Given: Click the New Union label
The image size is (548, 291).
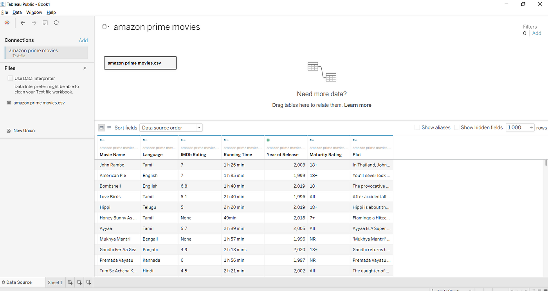Looking at the screenshot, I should pyautogui.click(x=24, y=131).
